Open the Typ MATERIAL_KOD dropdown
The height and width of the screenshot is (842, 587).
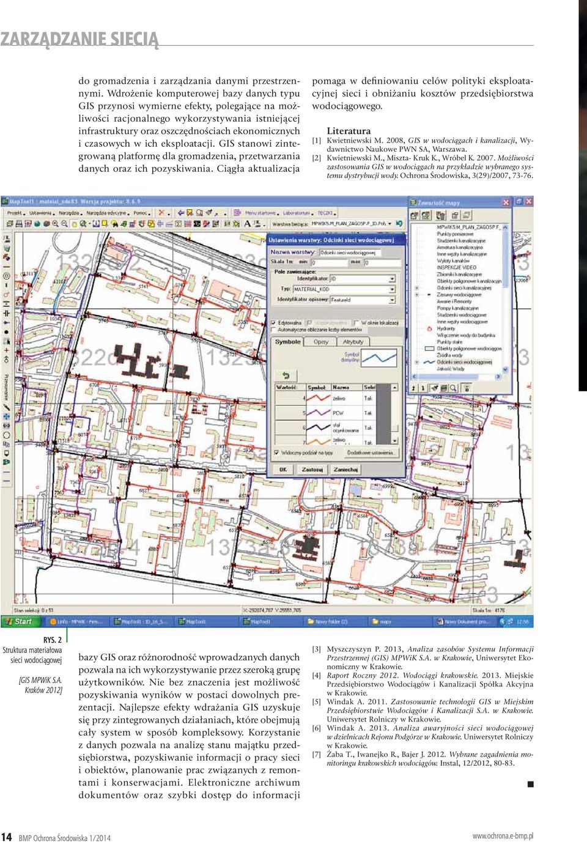pyautogui.click(x=392, y=289)
